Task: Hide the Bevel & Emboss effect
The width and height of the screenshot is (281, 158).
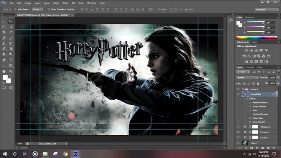Action: tap(250, 102)
